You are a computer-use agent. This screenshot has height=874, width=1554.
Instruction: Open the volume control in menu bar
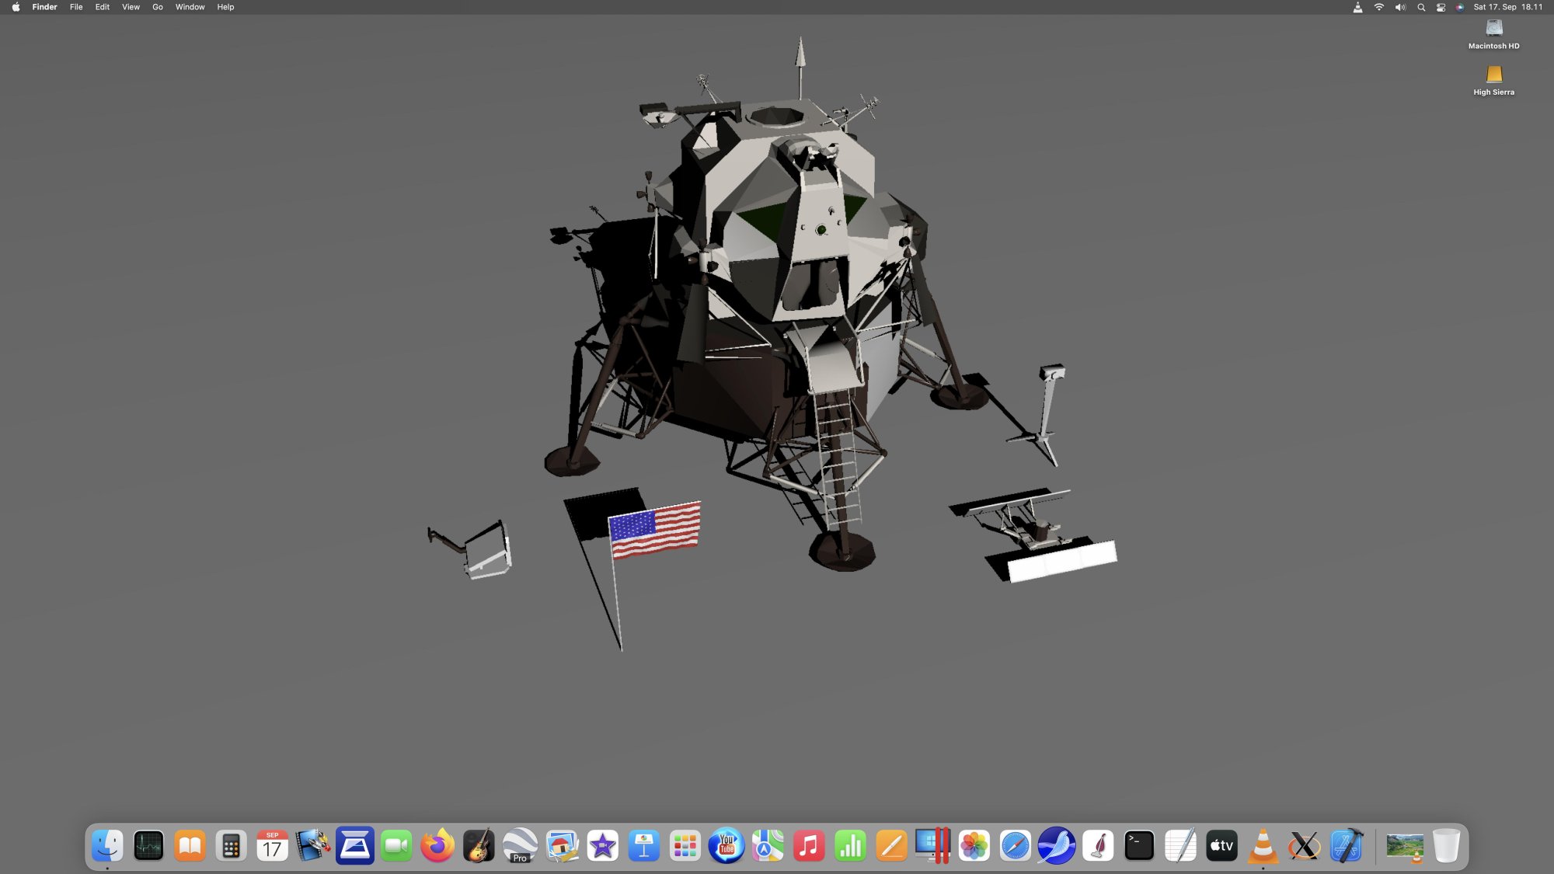[x=1400, y=7]
